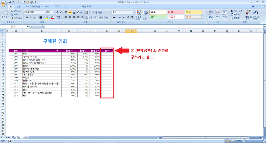This screenshot has height=143, width=266.
Task: Click the formula bar input
Action: tap(154, 27)
